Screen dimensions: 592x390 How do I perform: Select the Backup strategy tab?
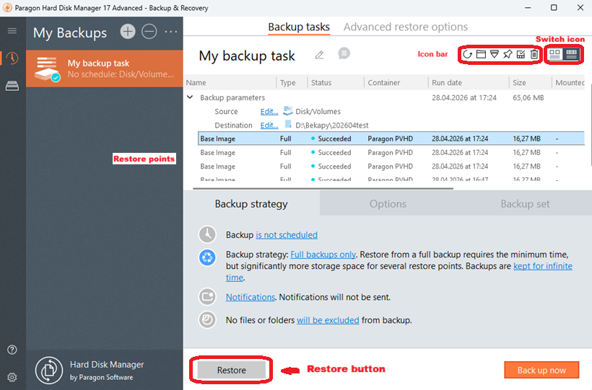[x=251, y=204]
